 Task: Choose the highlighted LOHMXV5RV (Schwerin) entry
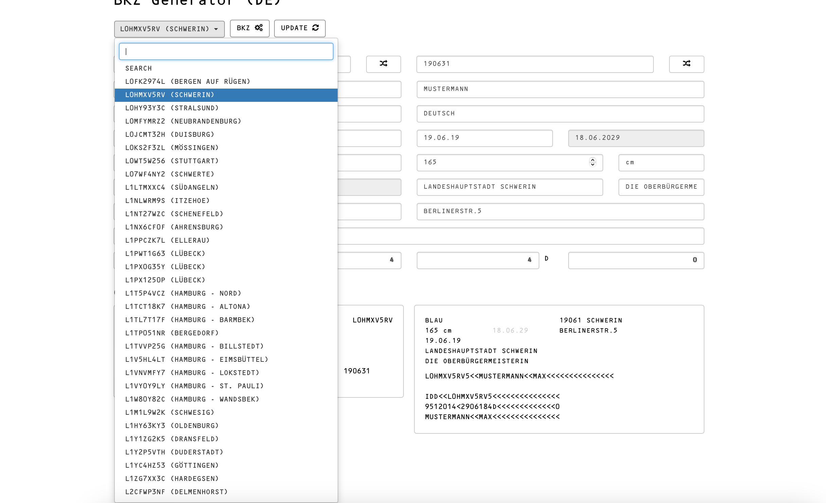[x=226, y=95]
